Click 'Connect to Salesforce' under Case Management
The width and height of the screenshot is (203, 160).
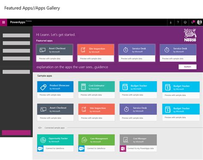tap(96, 148)
